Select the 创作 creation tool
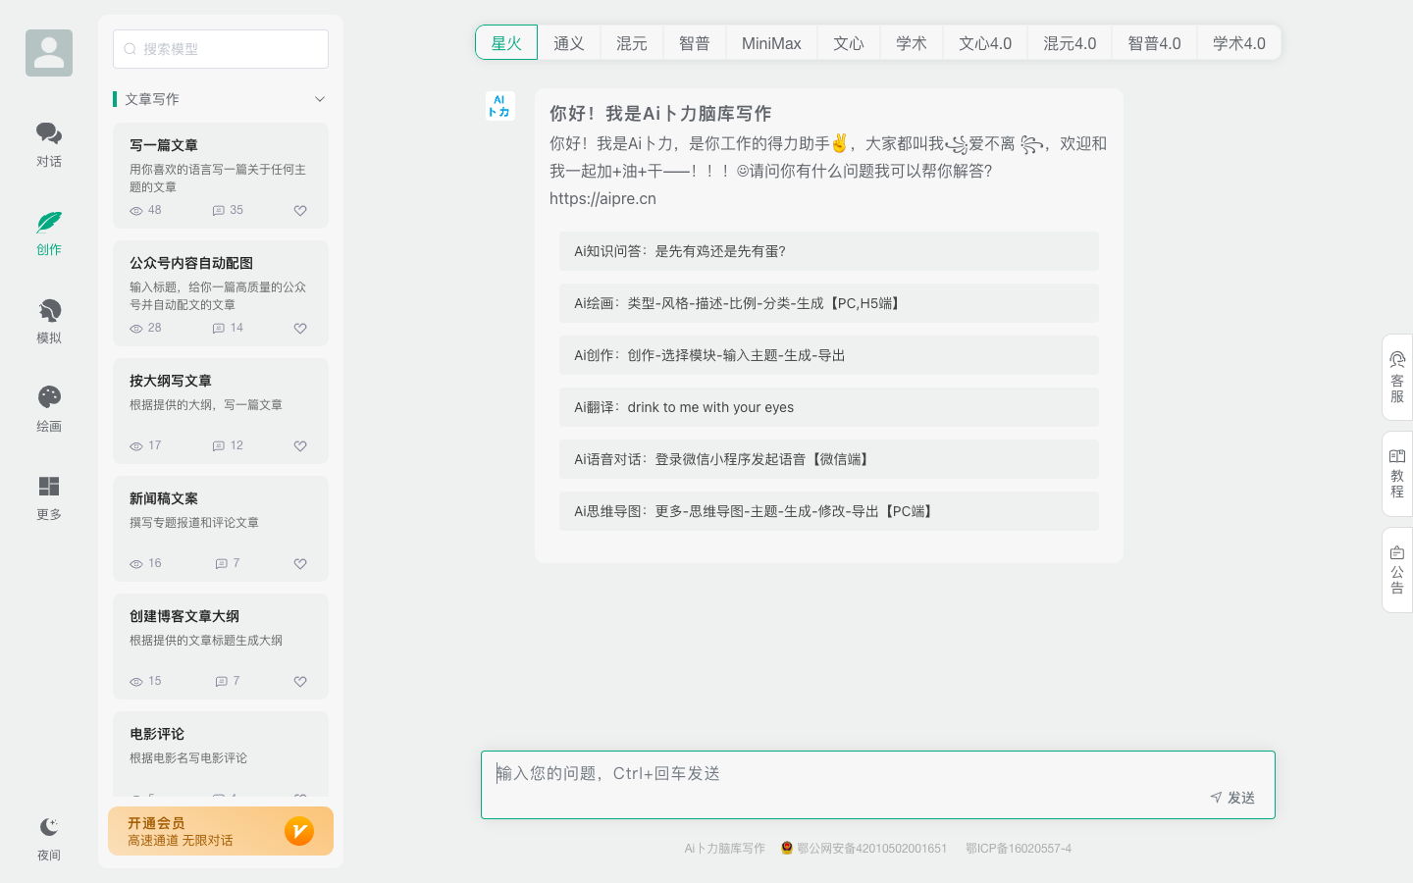Viewport: 1413px width, 883px height. point(48,231)
